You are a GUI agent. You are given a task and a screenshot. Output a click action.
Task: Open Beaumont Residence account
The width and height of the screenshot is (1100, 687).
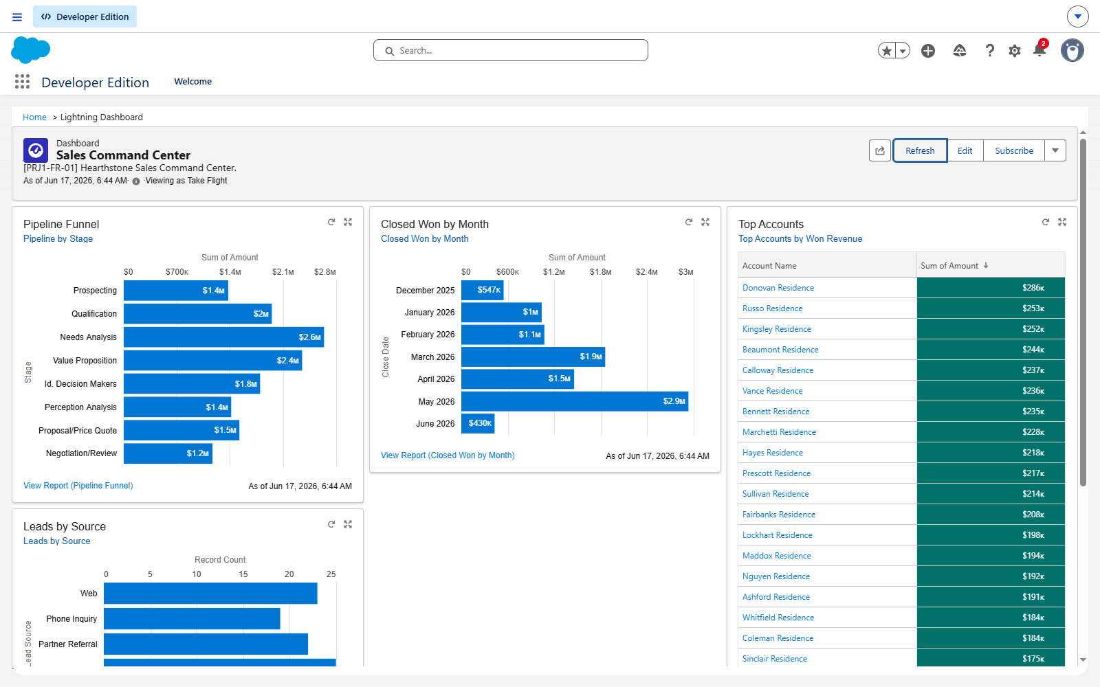coord(780,350)
